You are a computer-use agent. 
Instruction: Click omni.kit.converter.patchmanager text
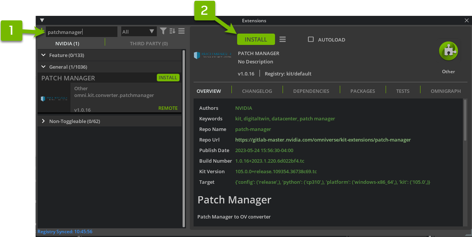click(x=114, y=95)
